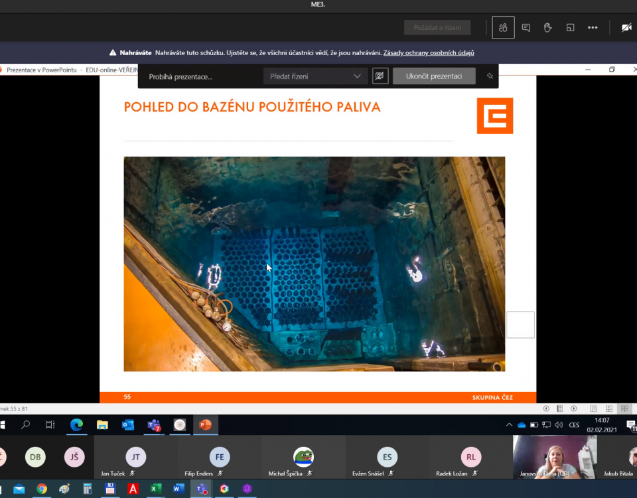Open the purple hexagon taskbar app
Image resolution: width=637 pixels, height=498 pixels.
pos(247,489)
